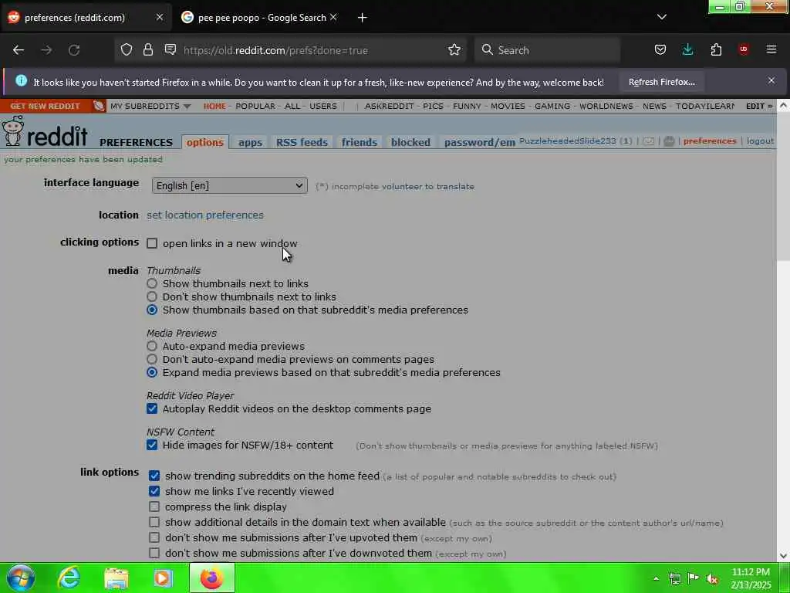This screenshot has height=593, width=790.
Task: Open the Firefox hamburger menu
Action: (x=771, y=49)
